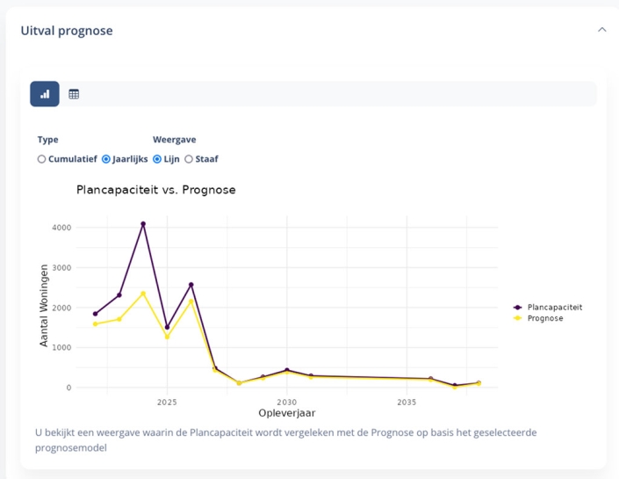Click the Uitval prognose section header

pos(67,31)
